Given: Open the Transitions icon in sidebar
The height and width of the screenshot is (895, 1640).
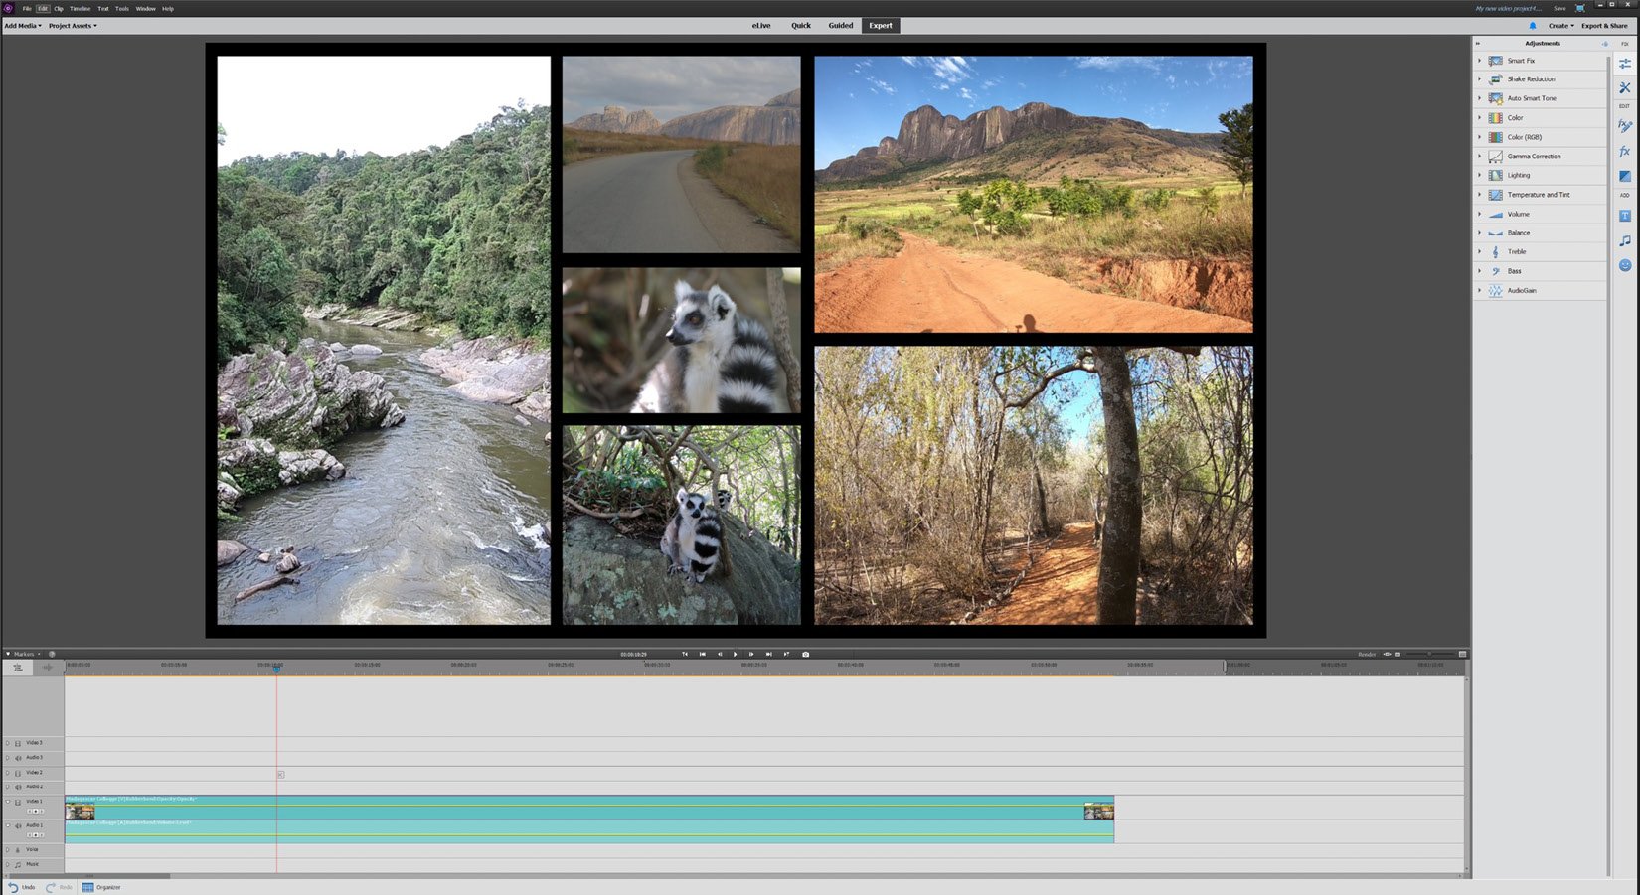Looking at the screenshot, I should point(1624,176).
